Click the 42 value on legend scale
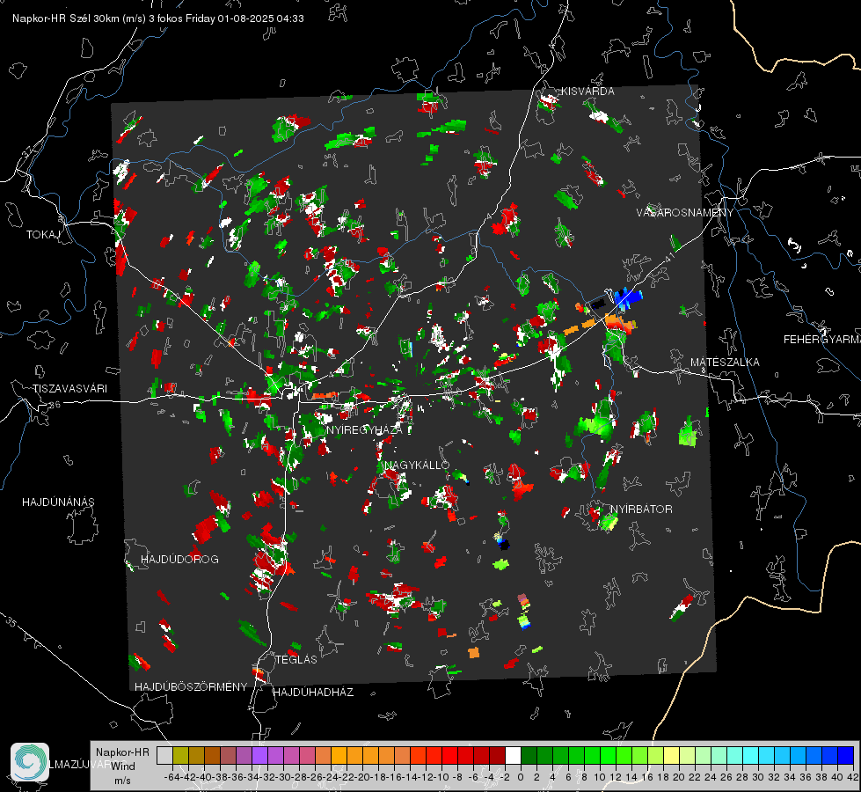This screenshot has width=861, height=792. point(852,777)
